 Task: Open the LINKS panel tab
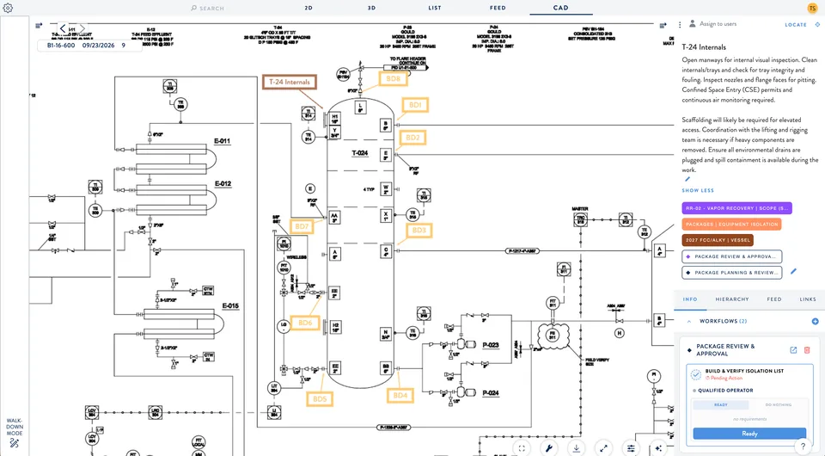[808, 299]
